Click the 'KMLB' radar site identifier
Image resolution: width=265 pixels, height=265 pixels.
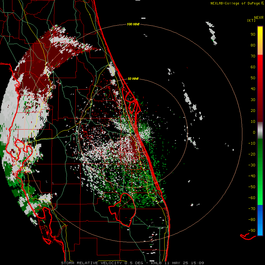tap(156, 263)
